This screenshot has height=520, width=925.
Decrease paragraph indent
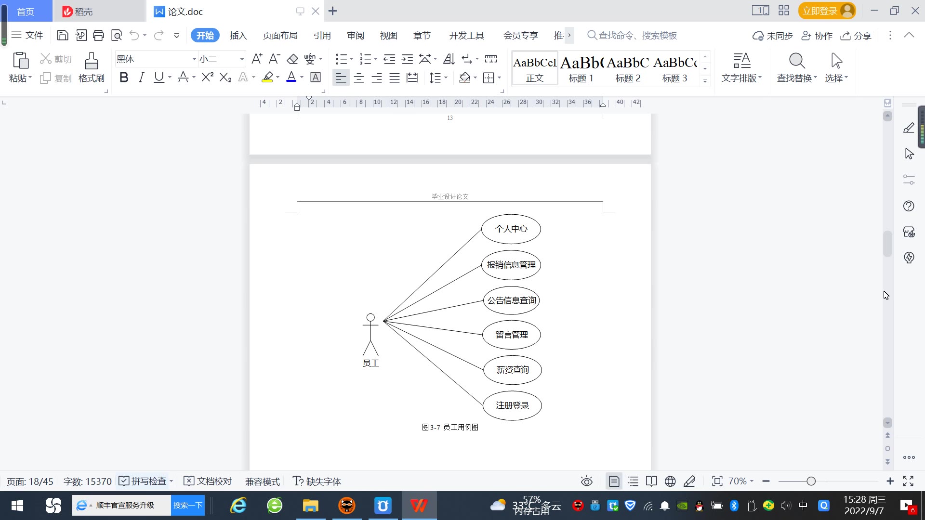pyautogui.click(x=389, y=59)
